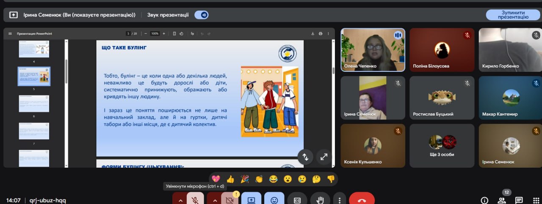Raise hand in the meeting
Image resolution: width=542 pixels, height=204 pixels.
[320, 200]
